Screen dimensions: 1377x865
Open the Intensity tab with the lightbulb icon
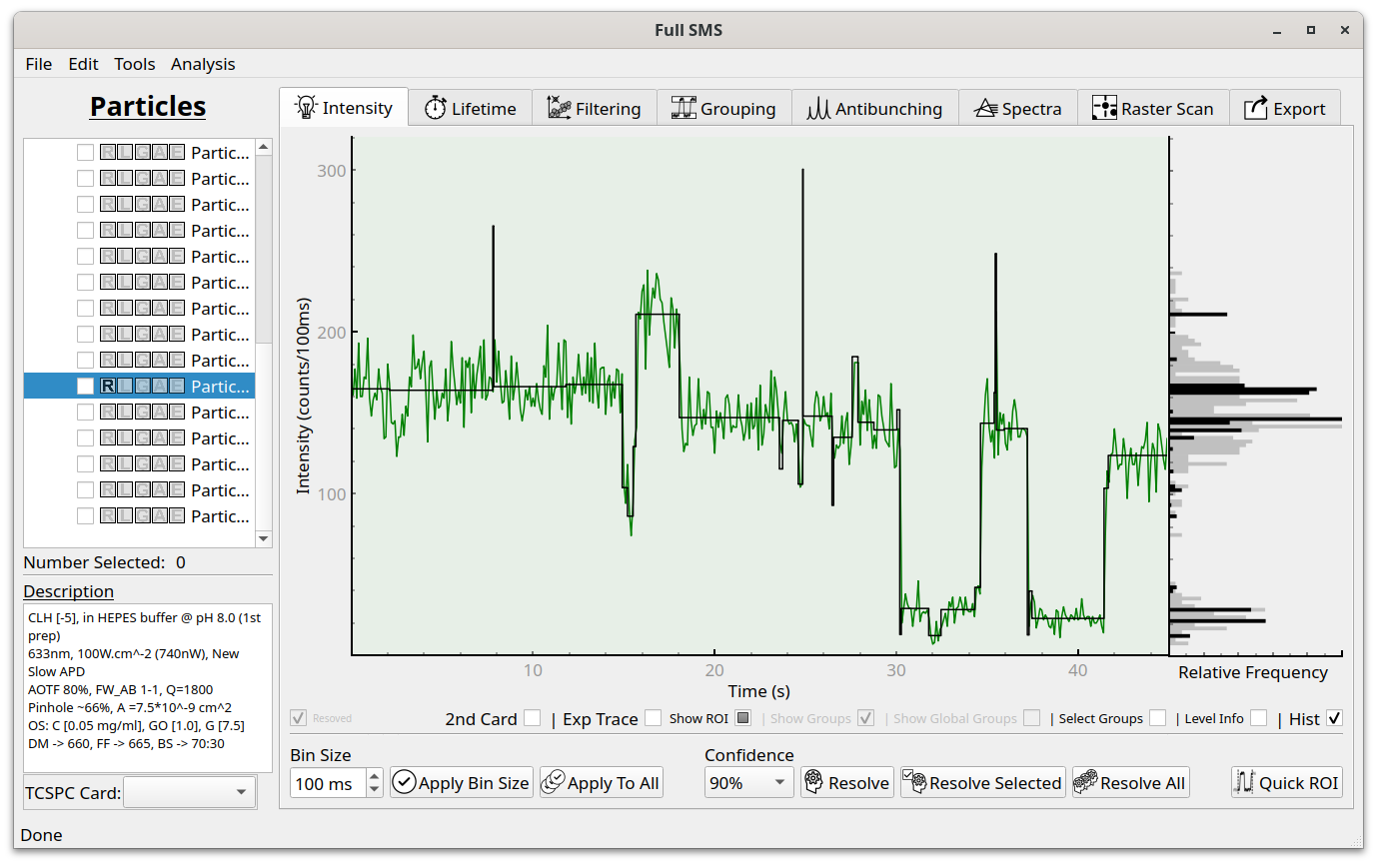point(344,108)
